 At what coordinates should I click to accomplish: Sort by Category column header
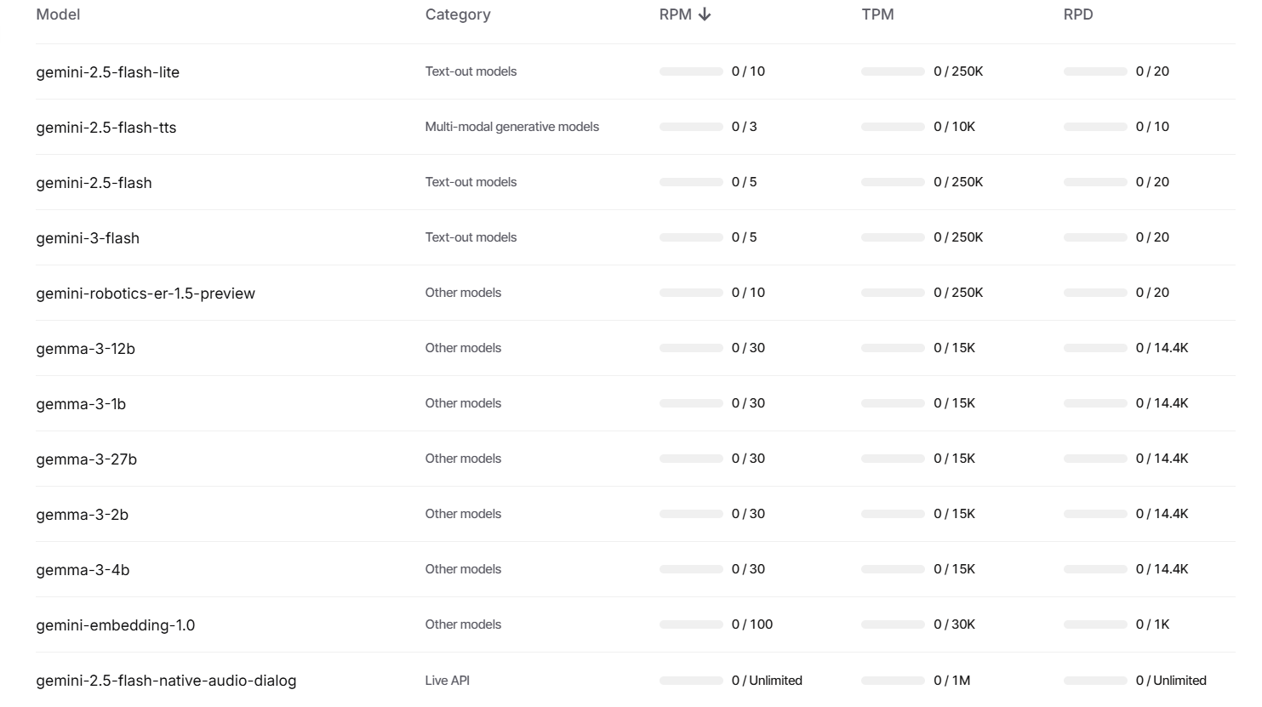point(458,14)
